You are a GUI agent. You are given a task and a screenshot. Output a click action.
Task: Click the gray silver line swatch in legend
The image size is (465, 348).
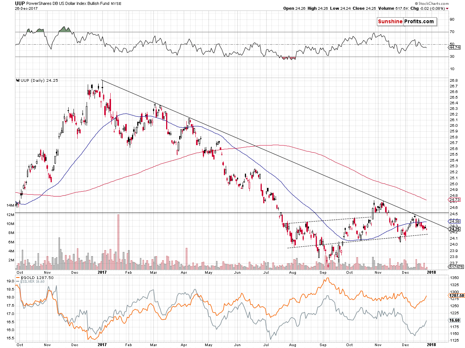18,282
